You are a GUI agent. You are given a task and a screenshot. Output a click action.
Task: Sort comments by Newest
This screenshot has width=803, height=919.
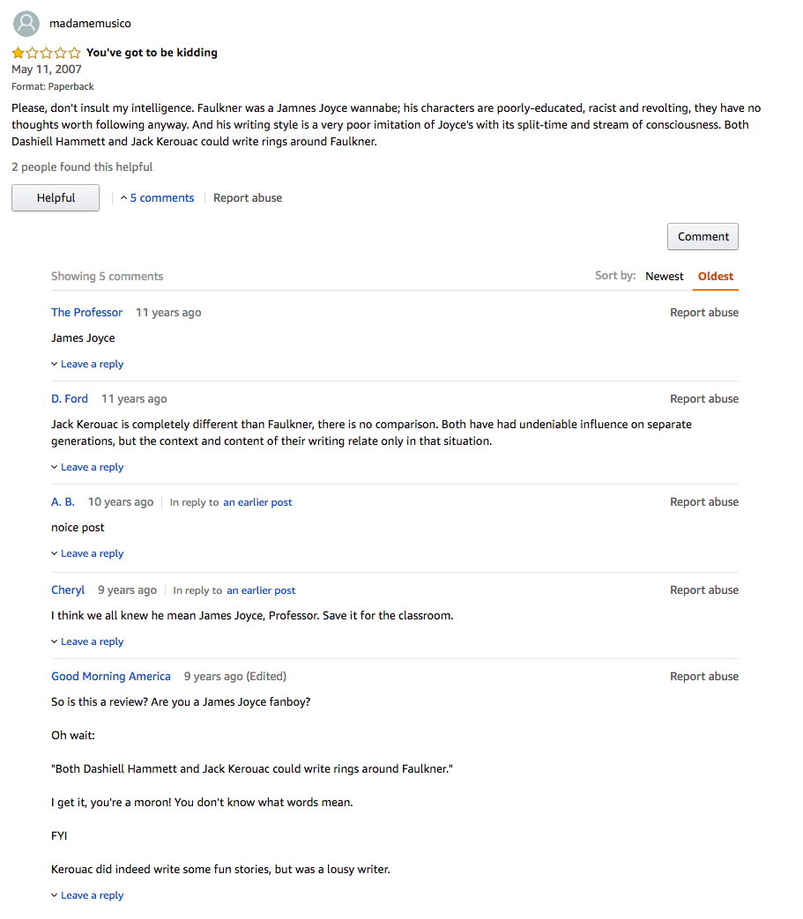(x=664, y=276)
